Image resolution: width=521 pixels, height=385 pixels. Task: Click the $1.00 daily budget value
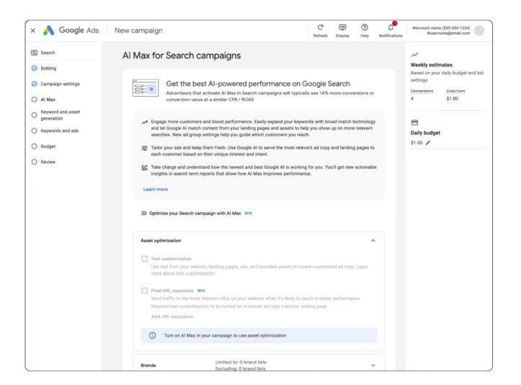[x=417, y=143]
